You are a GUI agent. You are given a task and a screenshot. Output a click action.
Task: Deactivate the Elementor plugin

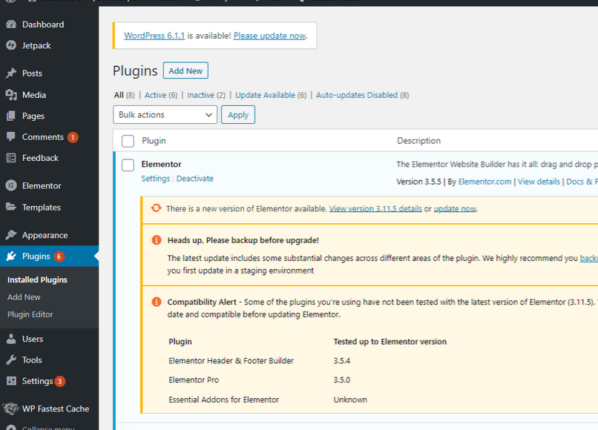[x=195, y=179]
